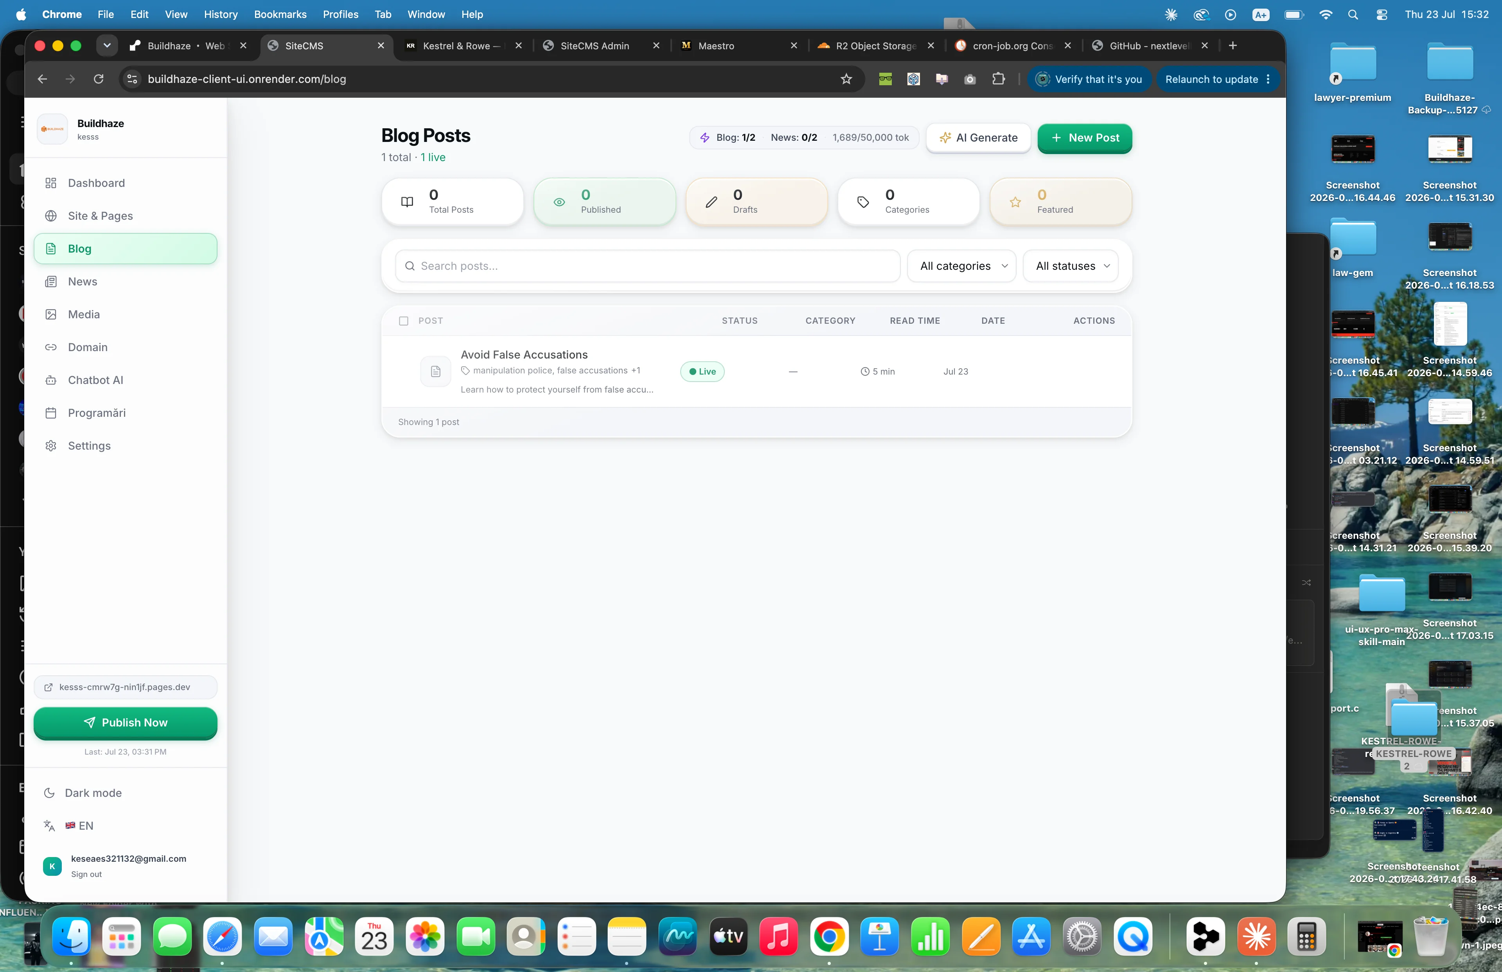Image resolution: width=1502 pixels, height=972 pixels.
Task: Click the New Post button
Action: 1084,138
